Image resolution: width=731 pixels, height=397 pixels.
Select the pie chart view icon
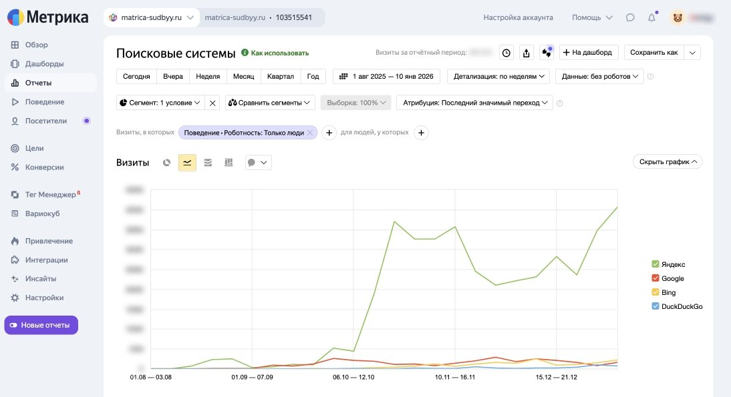166,163
